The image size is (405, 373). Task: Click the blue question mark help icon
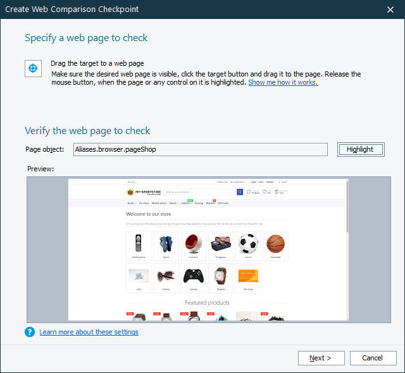pyautogui.click(x=30, y=332)
